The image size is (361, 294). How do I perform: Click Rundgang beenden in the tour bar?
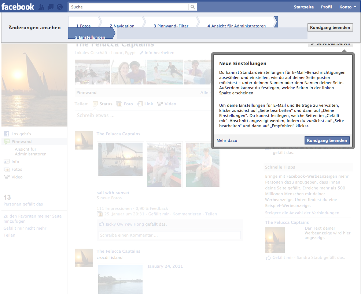point(330,27)
